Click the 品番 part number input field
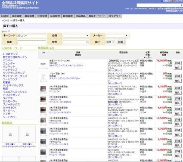 [32, 42]
